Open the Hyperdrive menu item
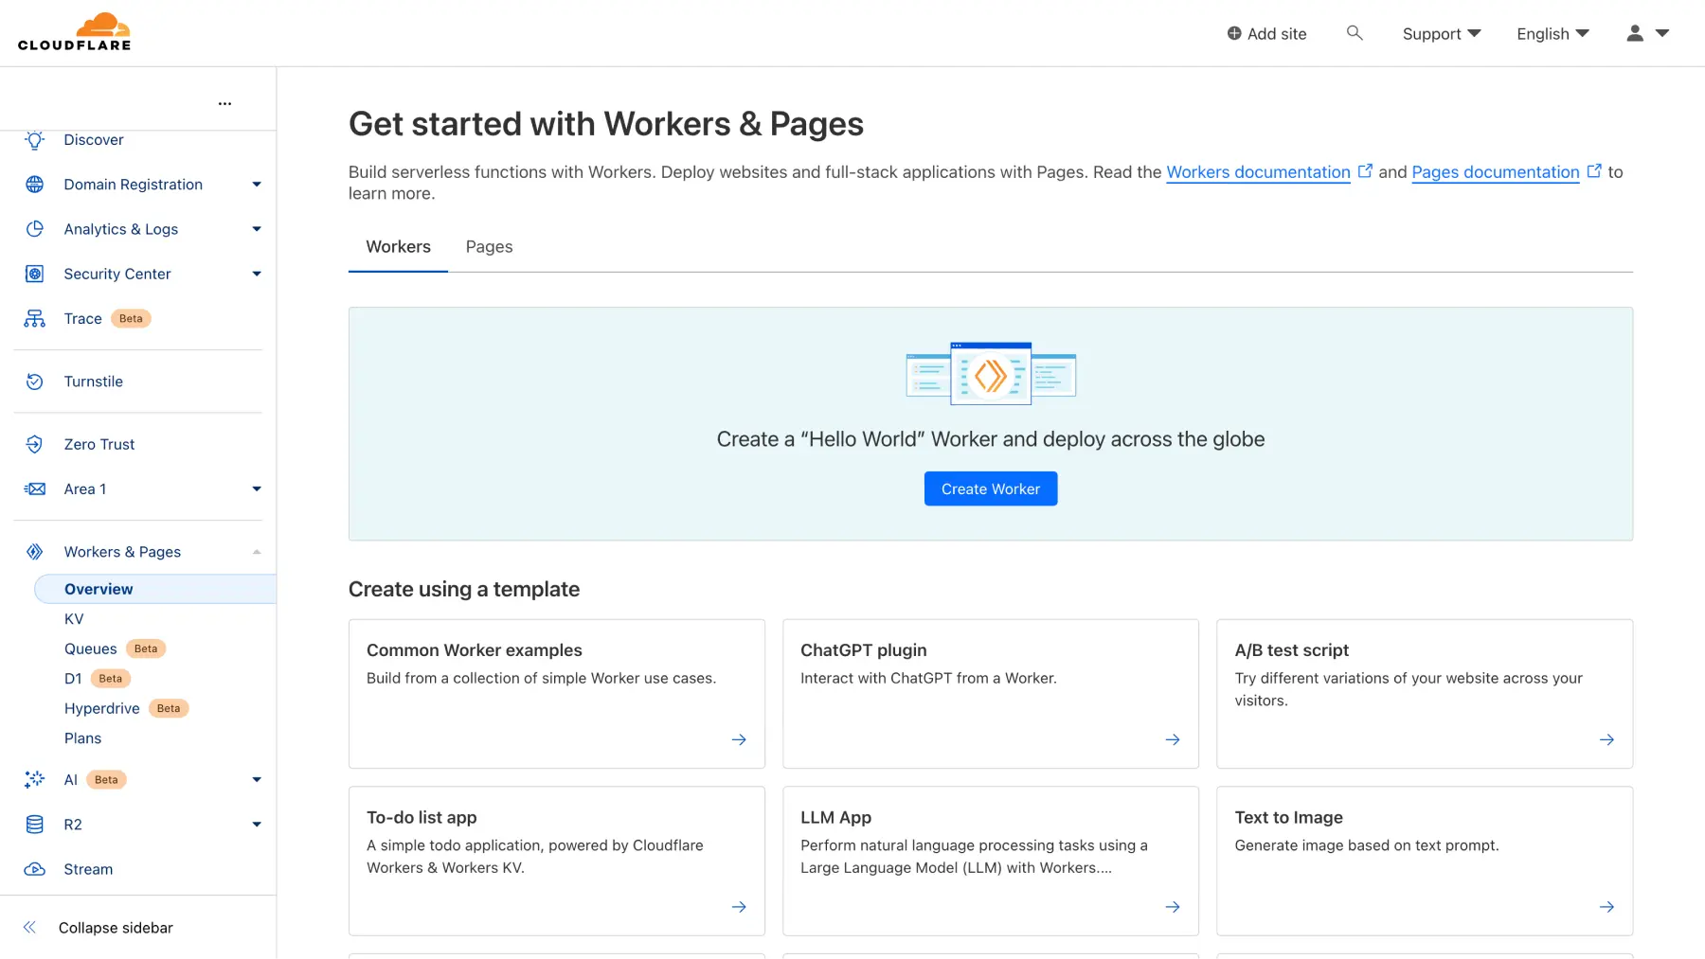 click(101, 708)
